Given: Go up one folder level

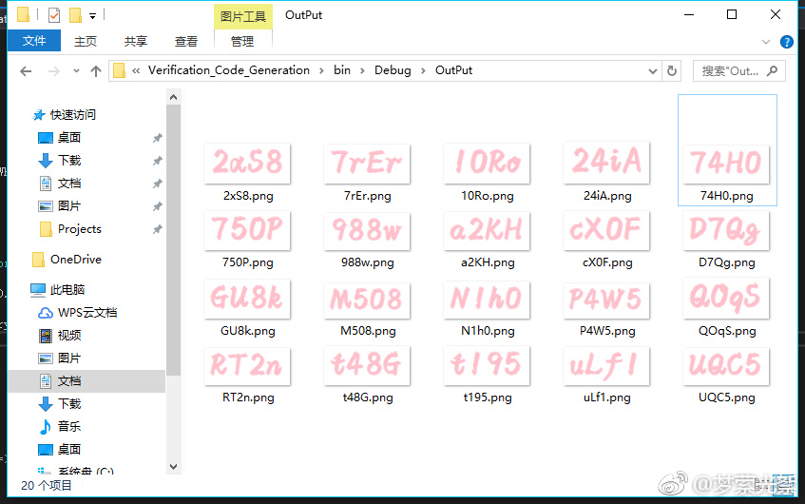Looking at the screenshot, I should [x=96, y=71].
